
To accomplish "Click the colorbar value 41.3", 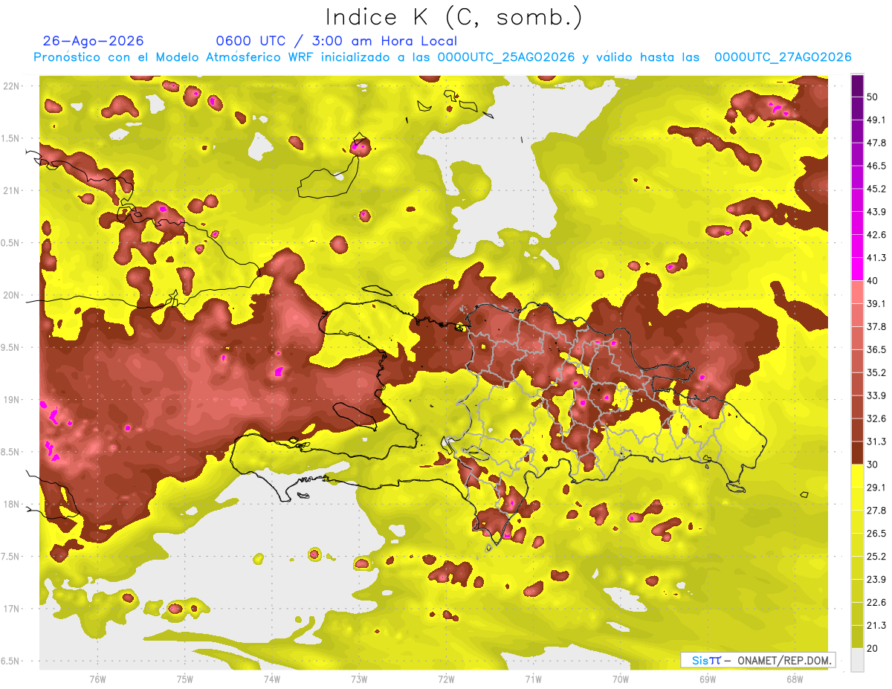I will pyautogui.click(x=876, y=258).
